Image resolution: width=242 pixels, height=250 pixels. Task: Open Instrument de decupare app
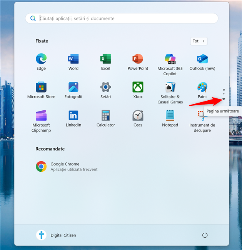point(202,121)
